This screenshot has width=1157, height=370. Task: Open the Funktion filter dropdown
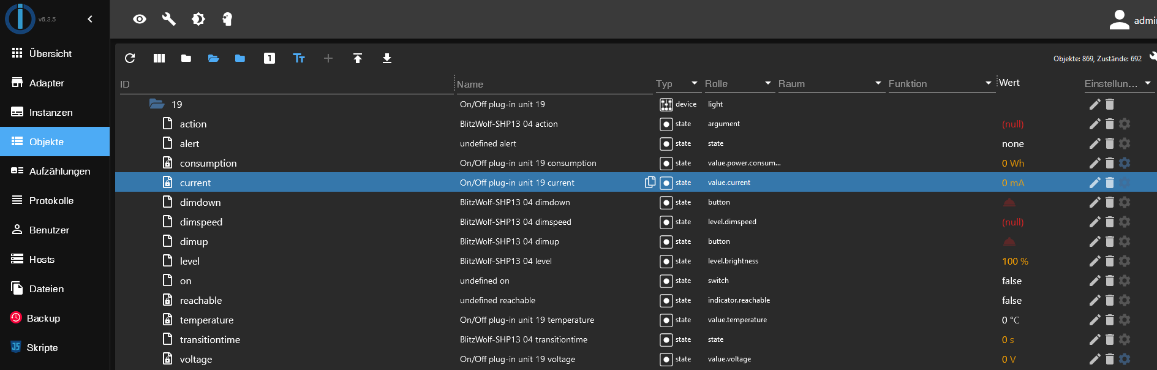tap(941, 83)
